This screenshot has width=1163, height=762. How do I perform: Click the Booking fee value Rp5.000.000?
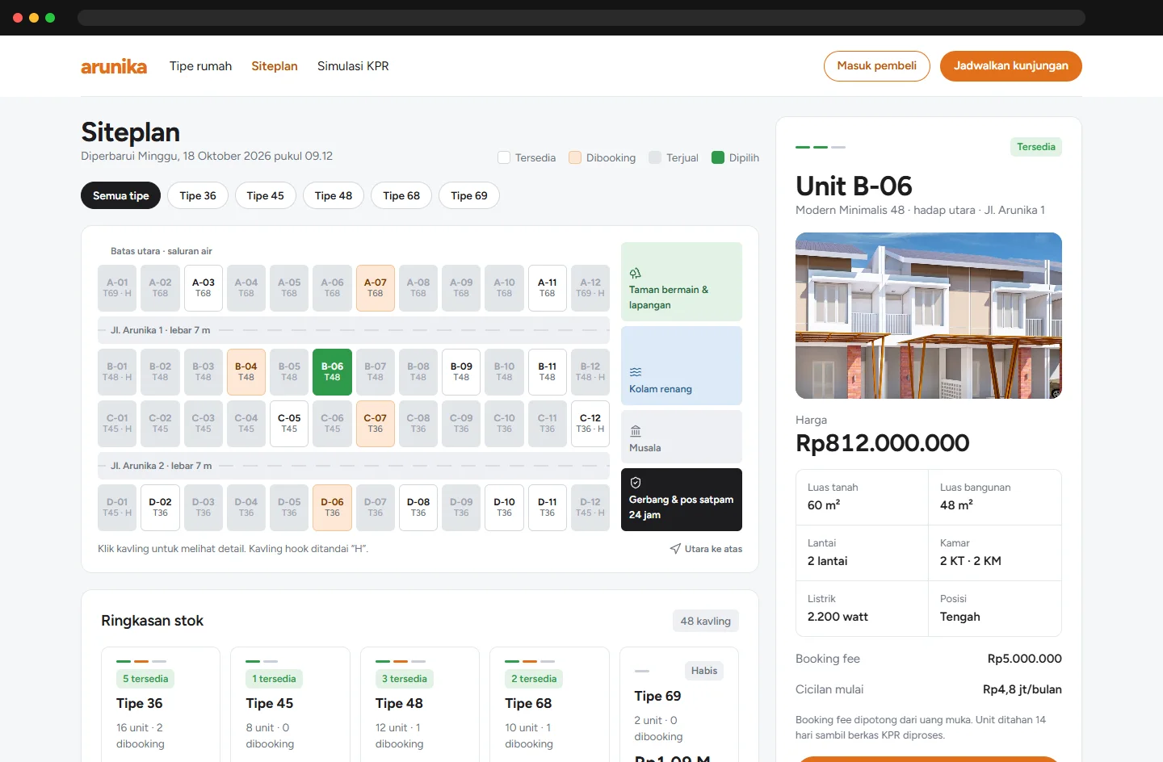point(1025,659)
